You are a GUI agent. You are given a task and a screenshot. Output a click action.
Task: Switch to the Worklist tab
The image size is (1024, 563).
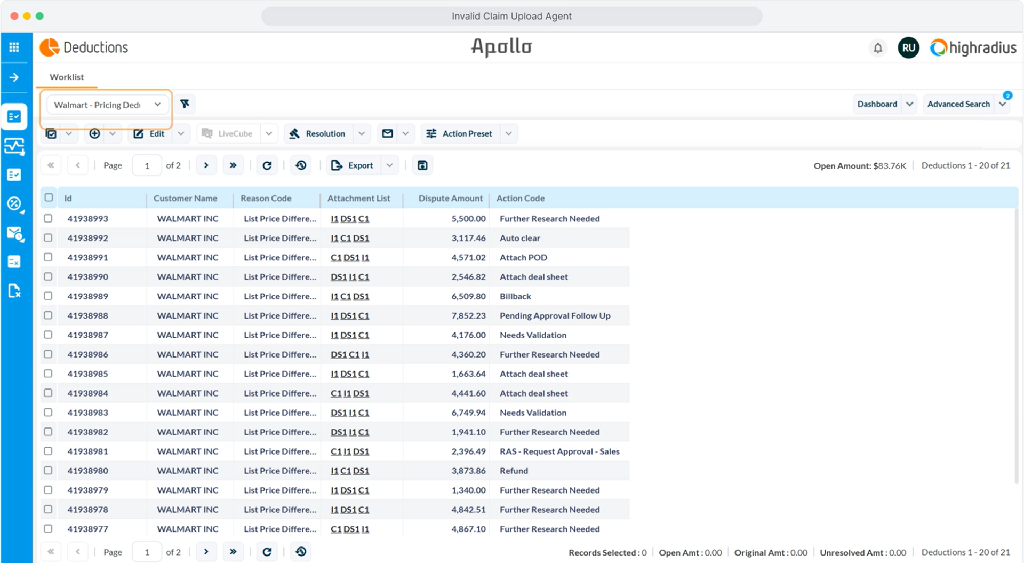[x=67, y=77]
